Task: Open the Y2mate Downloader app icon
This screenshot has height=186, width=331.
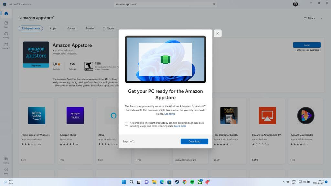Action: [306, 115]
